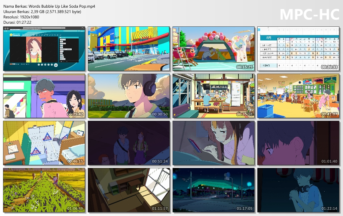Choose the final thumbnail stamped 01:22:14
The height and width of the screenshot is (216, 343).
(x=298, y=190)
